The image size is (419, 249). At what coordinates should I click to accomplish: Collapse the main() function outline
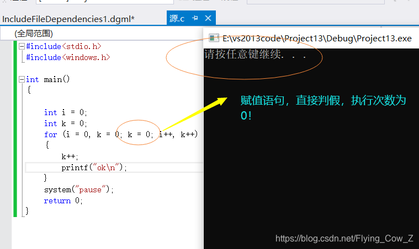22,79
